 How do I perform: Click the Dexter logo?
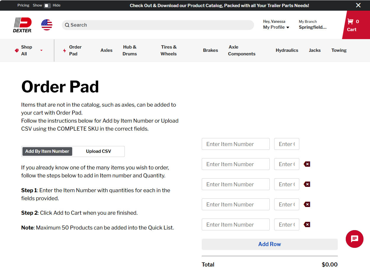(22, 25)
